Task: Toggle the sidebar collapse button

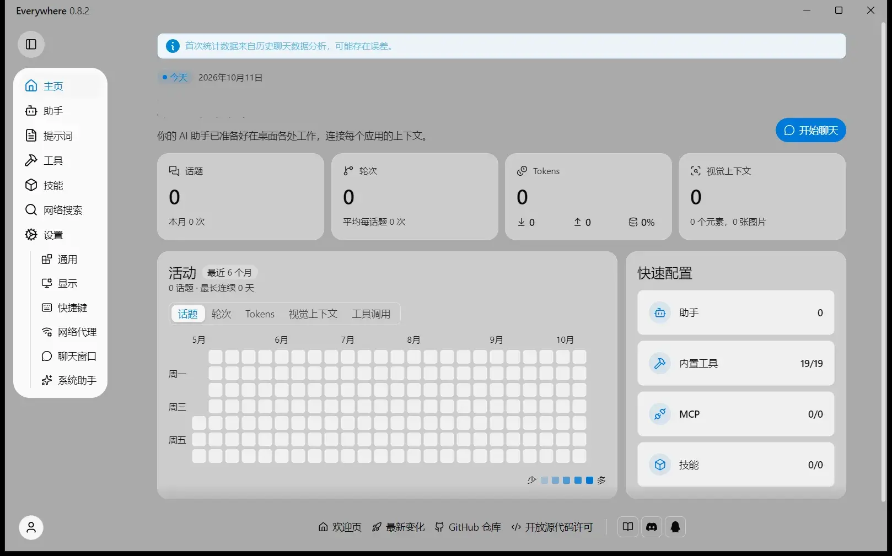Action: (x=31, y=44)
